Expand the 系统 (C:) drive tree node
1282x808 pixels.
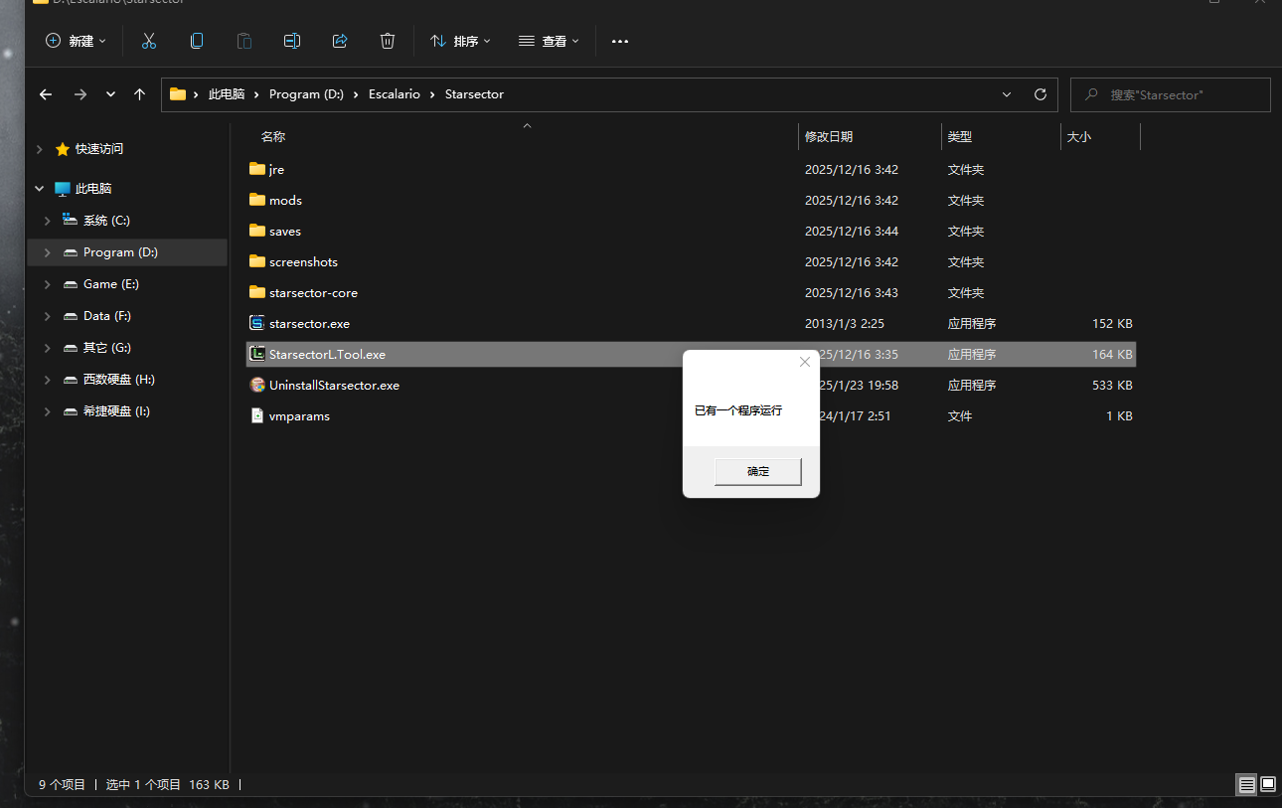coord(47,221)
